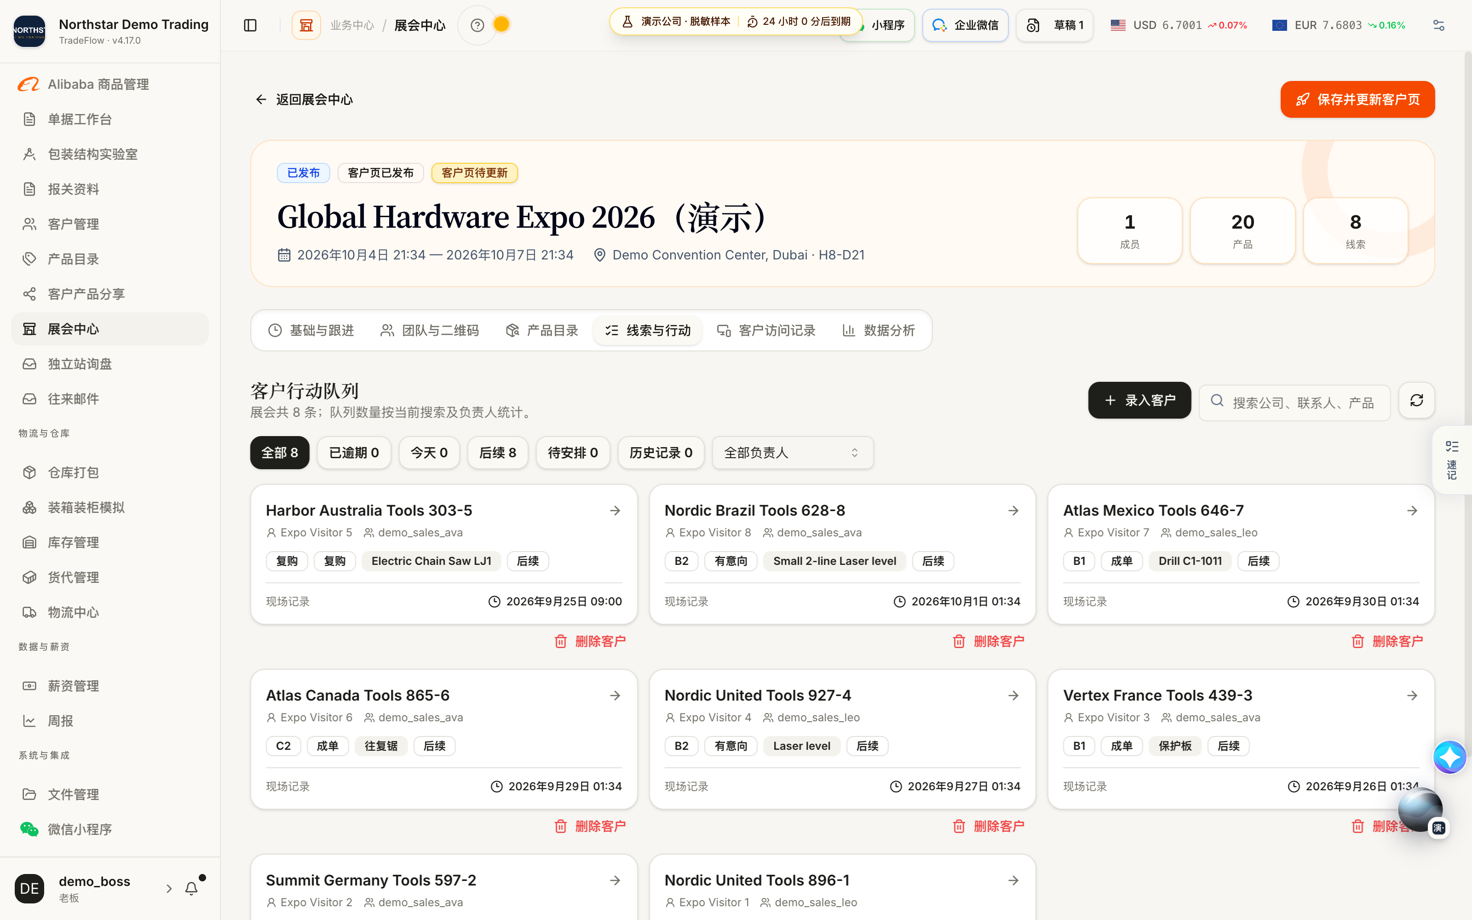This screenshot has width=1472, height=920.
Task: Click 保存并更新客户页 button
Action: coord(1357,99)
